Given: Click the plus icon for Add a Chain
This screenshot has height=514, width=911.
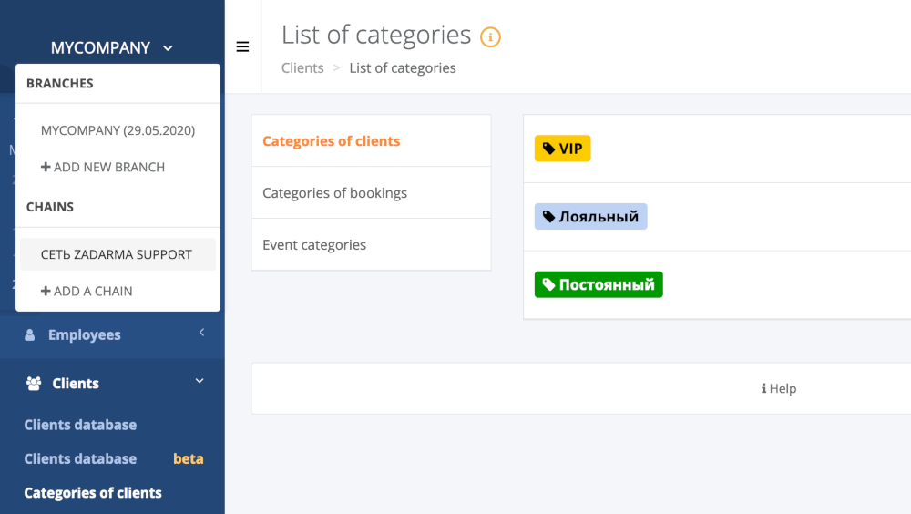Looking at the screenshot, I should (46, 291).
